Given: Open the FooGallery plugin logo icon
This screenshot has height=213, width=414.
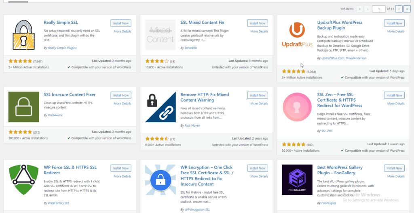Looking at the screenshot, I should [297, 180].
